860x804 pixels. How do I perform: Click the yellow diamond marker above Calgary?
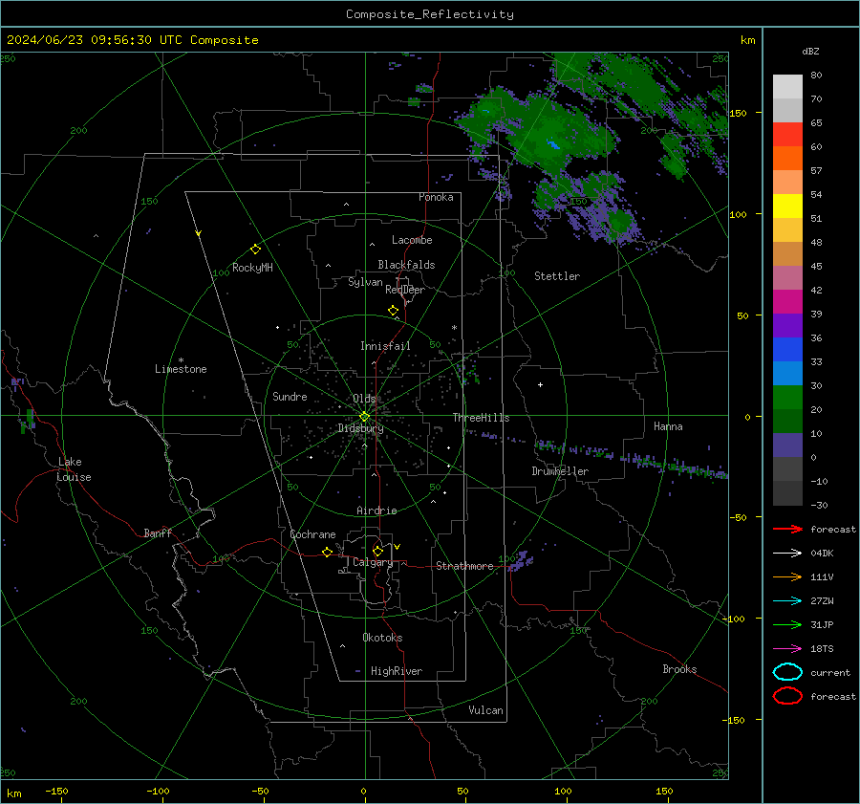(377, 551)
